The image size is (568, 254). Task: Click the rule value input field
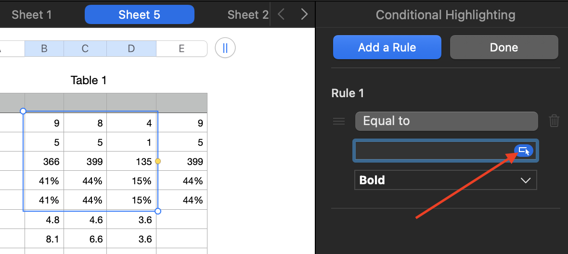433,151
